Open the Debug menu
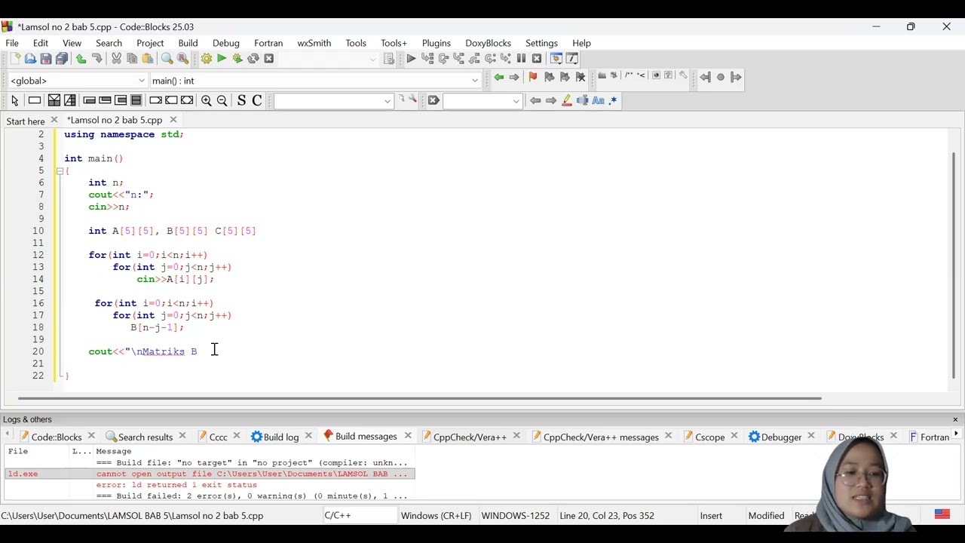 pyautogui.click(x=225, y=43)
